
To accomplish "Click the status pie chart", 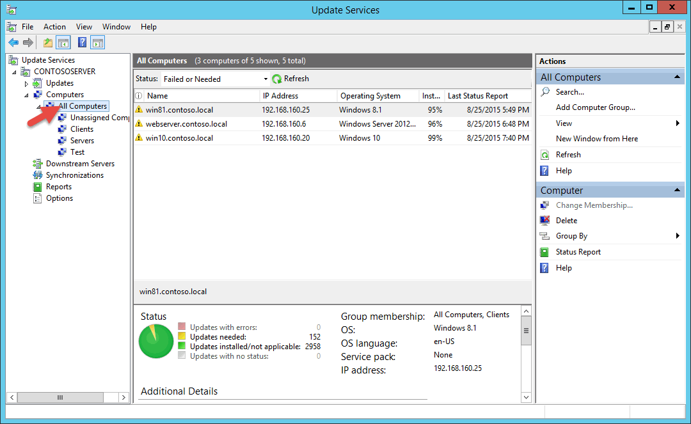I will pyautogui.click(x=156, y=342).
